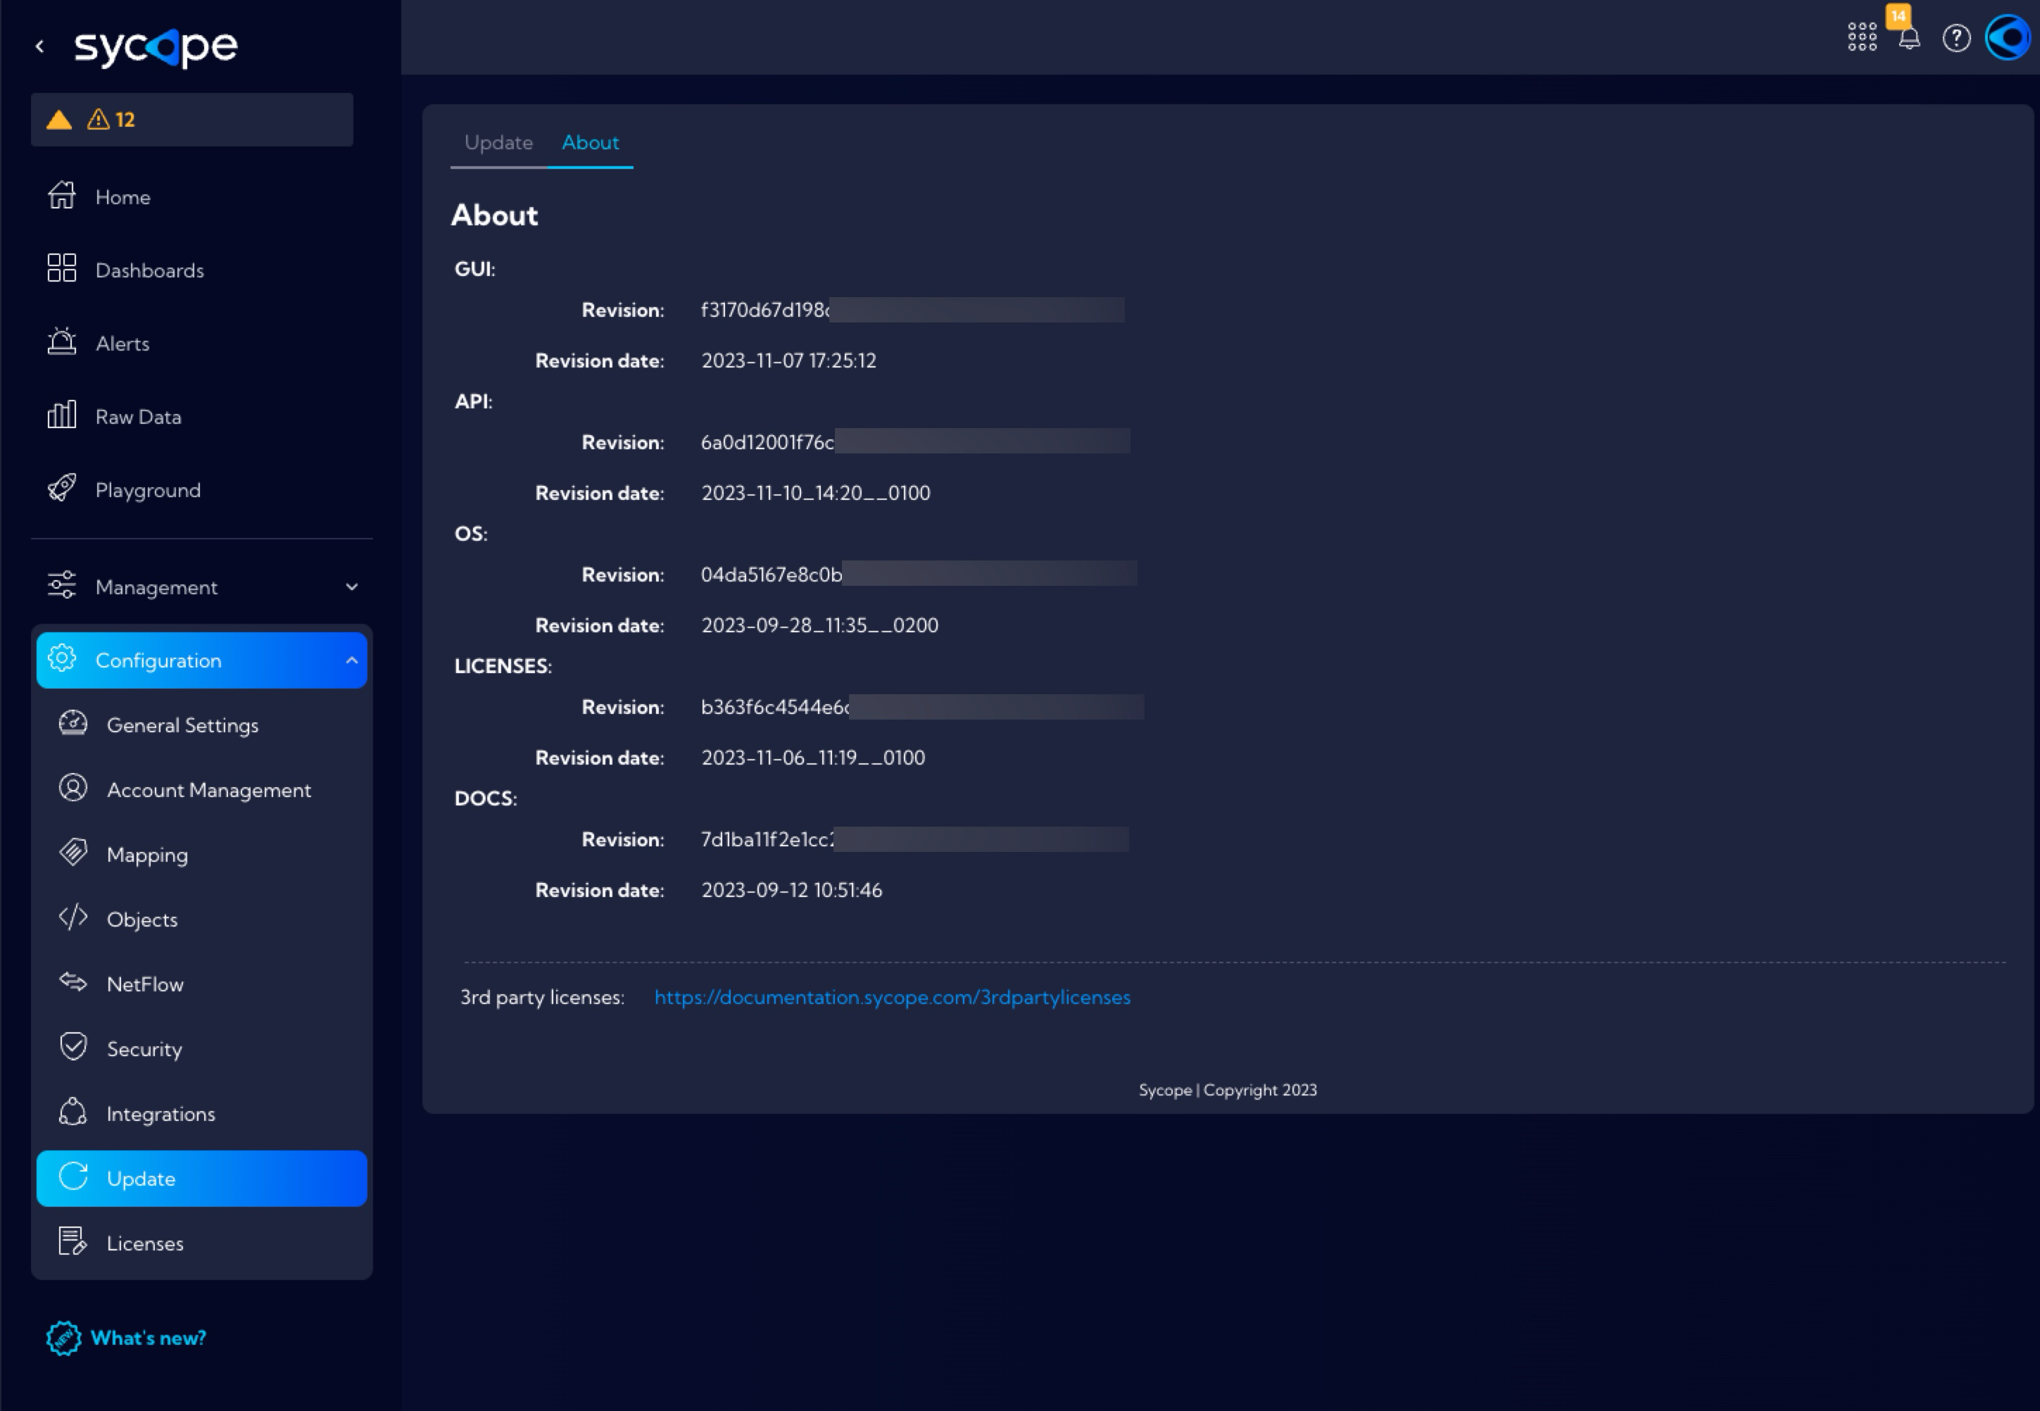Screen dimensions: 2040x1411
Task: Go to Home in sidebar
Action: (x=123, y=197)
